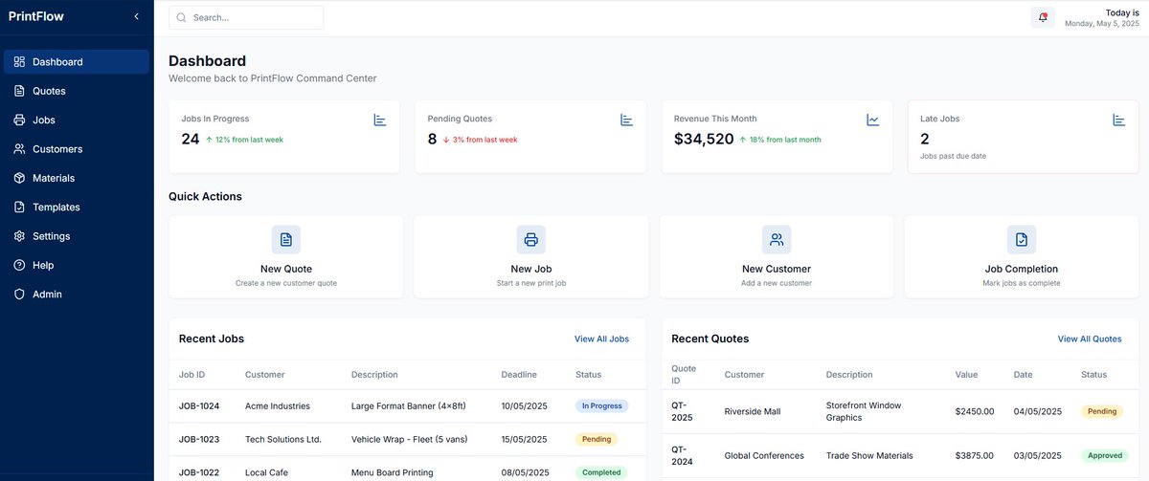
Task: Click the Revenue This Month line chart icon
Action: 872,120
